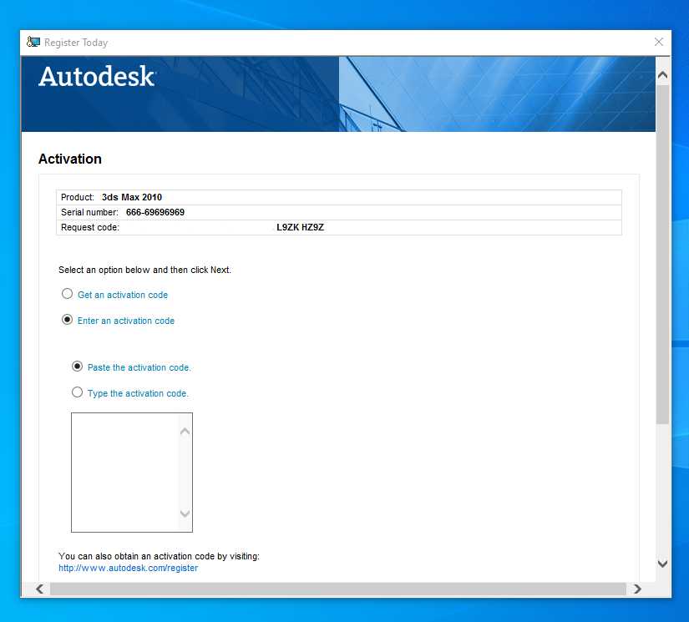The width and height of the screenshot is (689, 622).
Task: Open the autodesk.com/register link
Action: point(128,568)
